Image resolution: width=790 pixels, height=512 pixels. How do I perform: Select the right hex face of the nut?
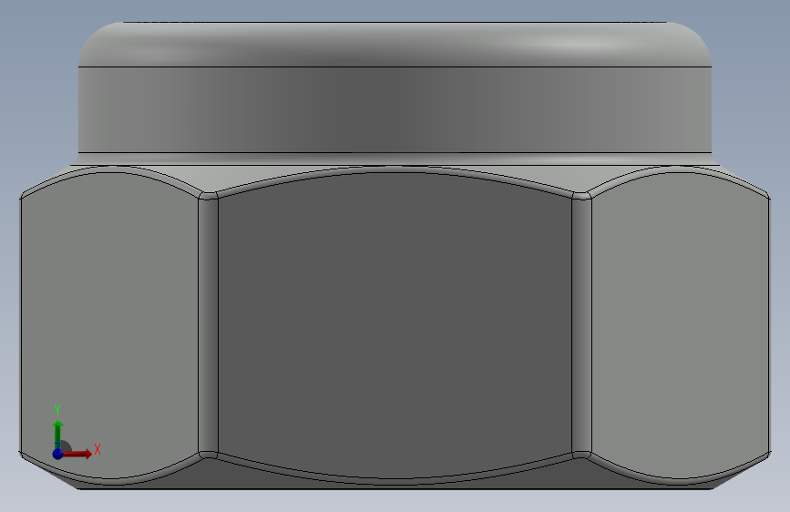click(x=680, y=326)
